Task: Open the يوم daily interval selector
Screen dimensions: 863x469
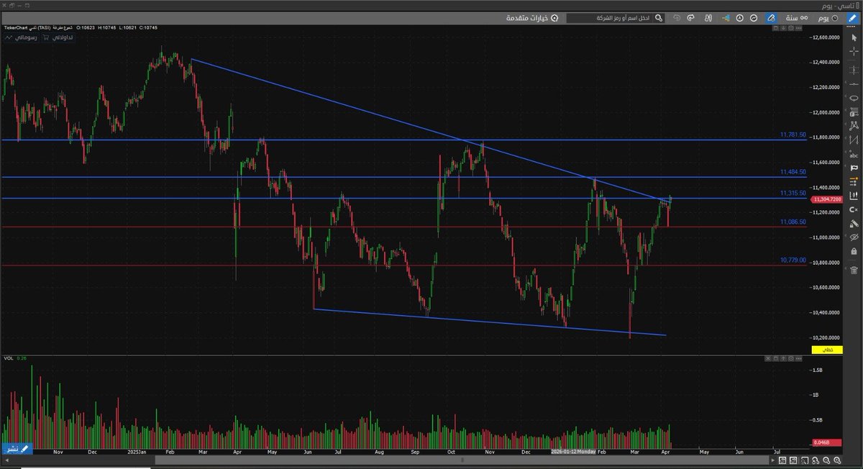Action: pos(828,18)
